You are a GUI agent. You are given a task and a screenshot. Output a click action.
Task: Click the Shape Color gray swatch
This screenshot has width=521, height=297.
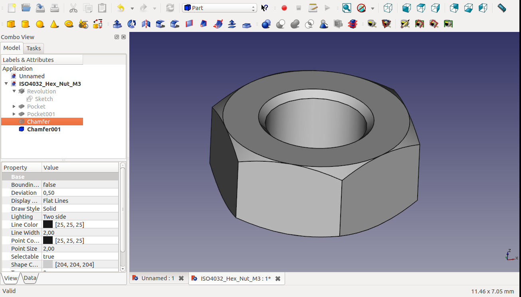[x=48, y=265]
